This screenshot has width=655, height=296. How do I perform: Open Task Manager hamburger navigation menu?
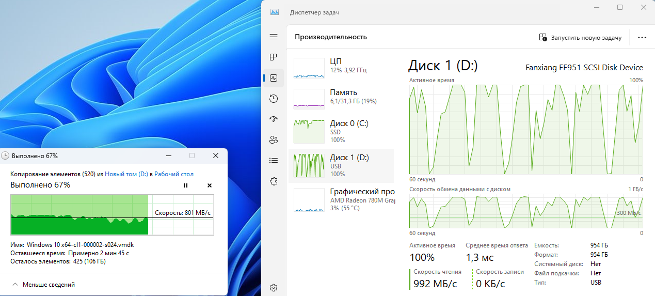(274, 37)
